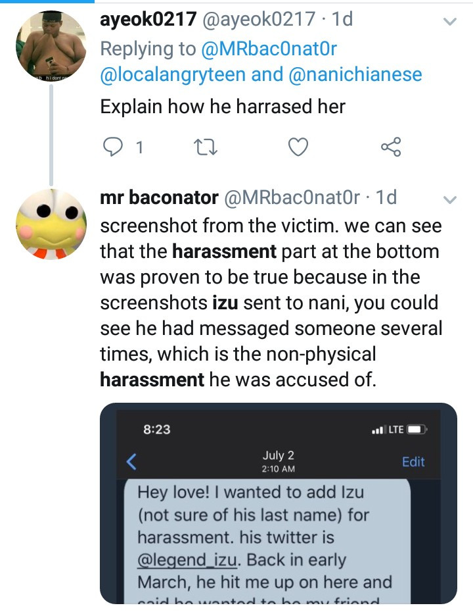Open the @nanichianese mention link
This screenshot has height=614, width=473.
point(355,75)
